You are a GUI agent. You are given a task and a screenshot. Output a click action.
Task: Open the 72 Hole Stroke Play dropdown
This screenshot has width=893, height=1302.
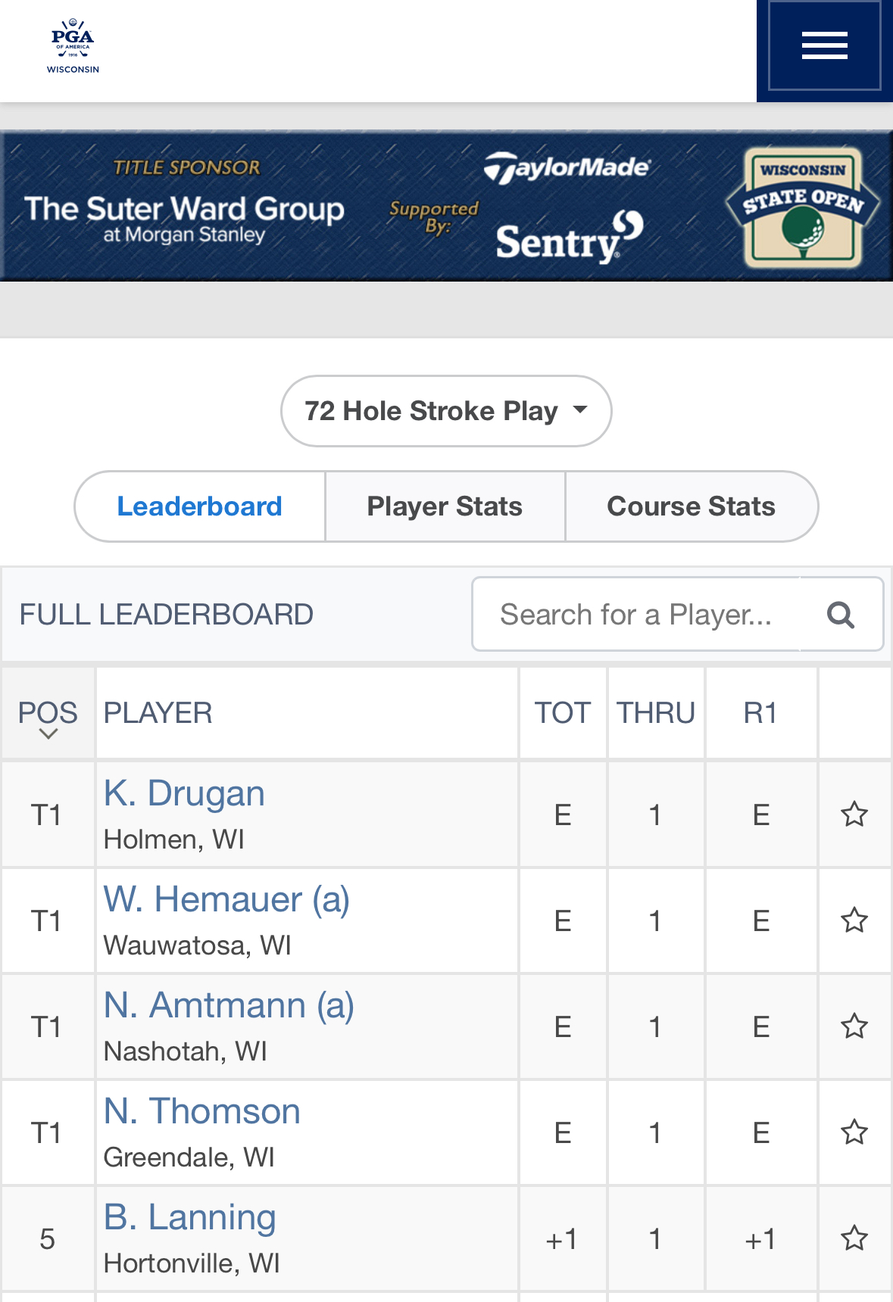[446, 411]
